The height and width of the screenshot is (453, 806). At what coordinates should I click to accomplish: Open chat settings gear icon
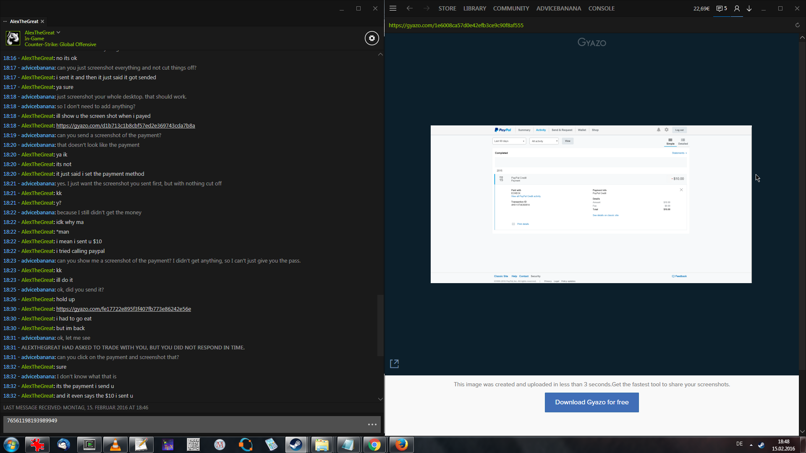coord(372,38)
